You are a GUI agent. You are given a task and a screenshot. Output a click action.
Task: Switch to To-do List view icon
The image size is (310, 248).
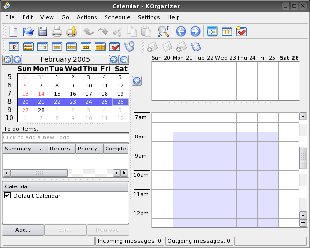tap(115, 47)
